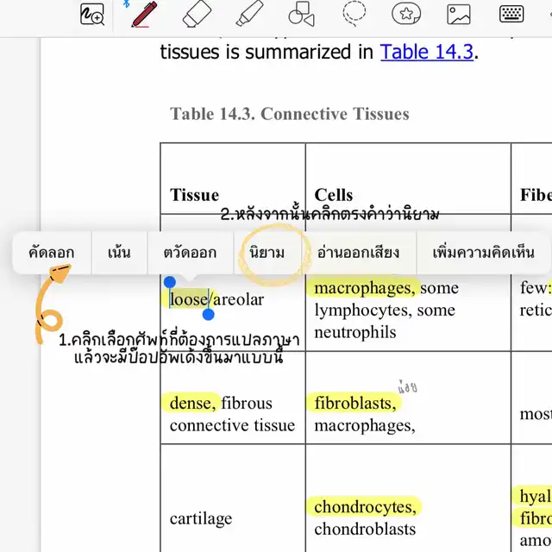Click the top text selection handle
Screen dimensions: 552x552
click(x=170, y=282)
